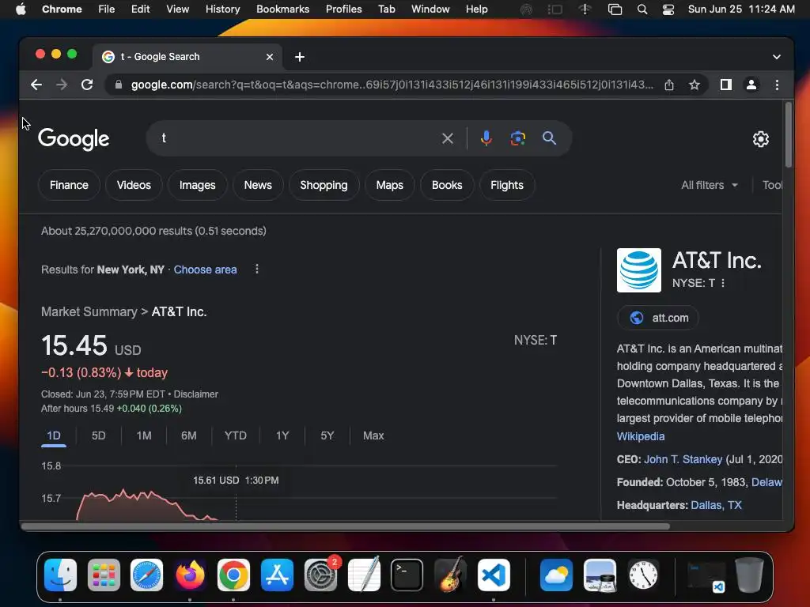Screen dimensions: 810x607
Task: Clear the search box with X
Action: click(x=448, y=138)
